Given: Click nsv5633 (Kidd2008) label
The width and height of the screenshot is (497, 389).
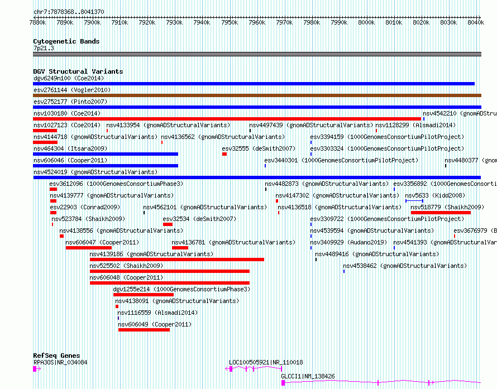Looking at the screenshot, I should click(435, 195).
